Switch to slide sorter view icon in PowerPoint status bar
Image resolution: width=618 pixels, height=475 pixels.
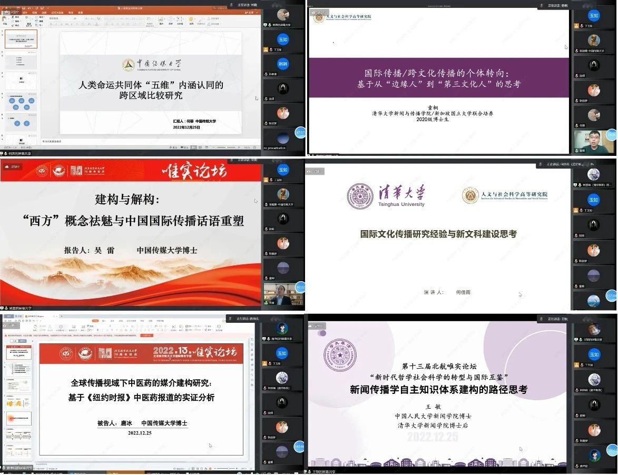[199, 147]
